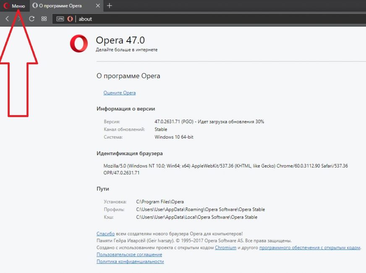Close the О программе Opera tab
Viewport: 366px width, 273px height.
coord(98,5)
